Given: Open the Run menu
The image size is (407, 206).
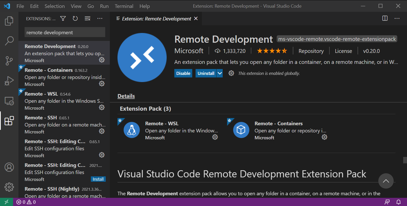Looking at the screenshot, I should tap(104, 6).
